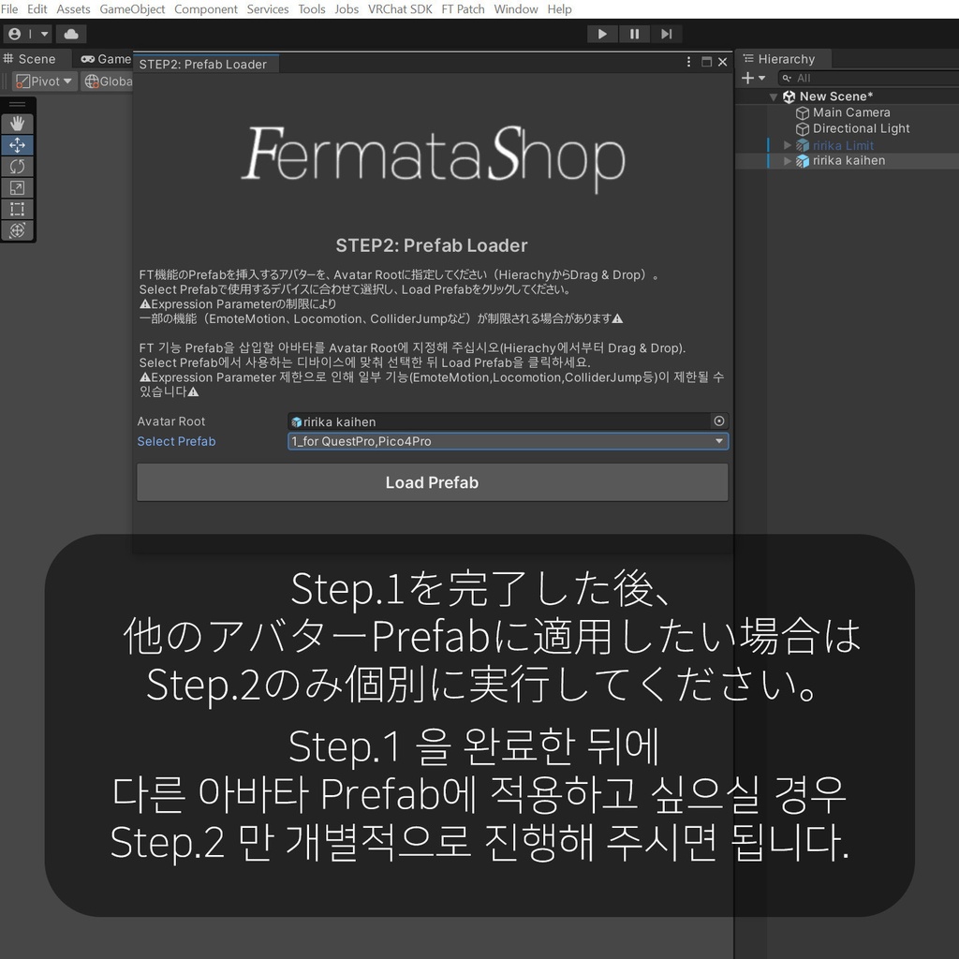Select the Move tool
The height and width of the screenshot is (959, 959).
(x=17, y=145)
